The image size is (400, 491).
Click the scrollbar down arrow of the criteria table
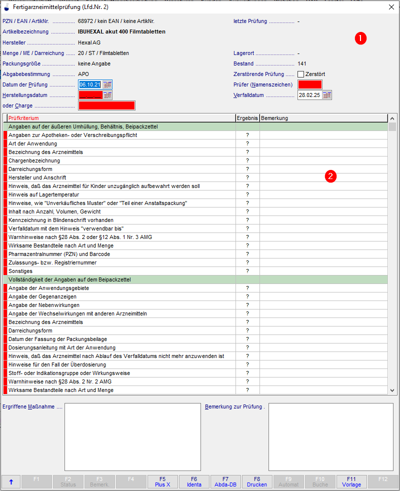(x=392, y=390)
